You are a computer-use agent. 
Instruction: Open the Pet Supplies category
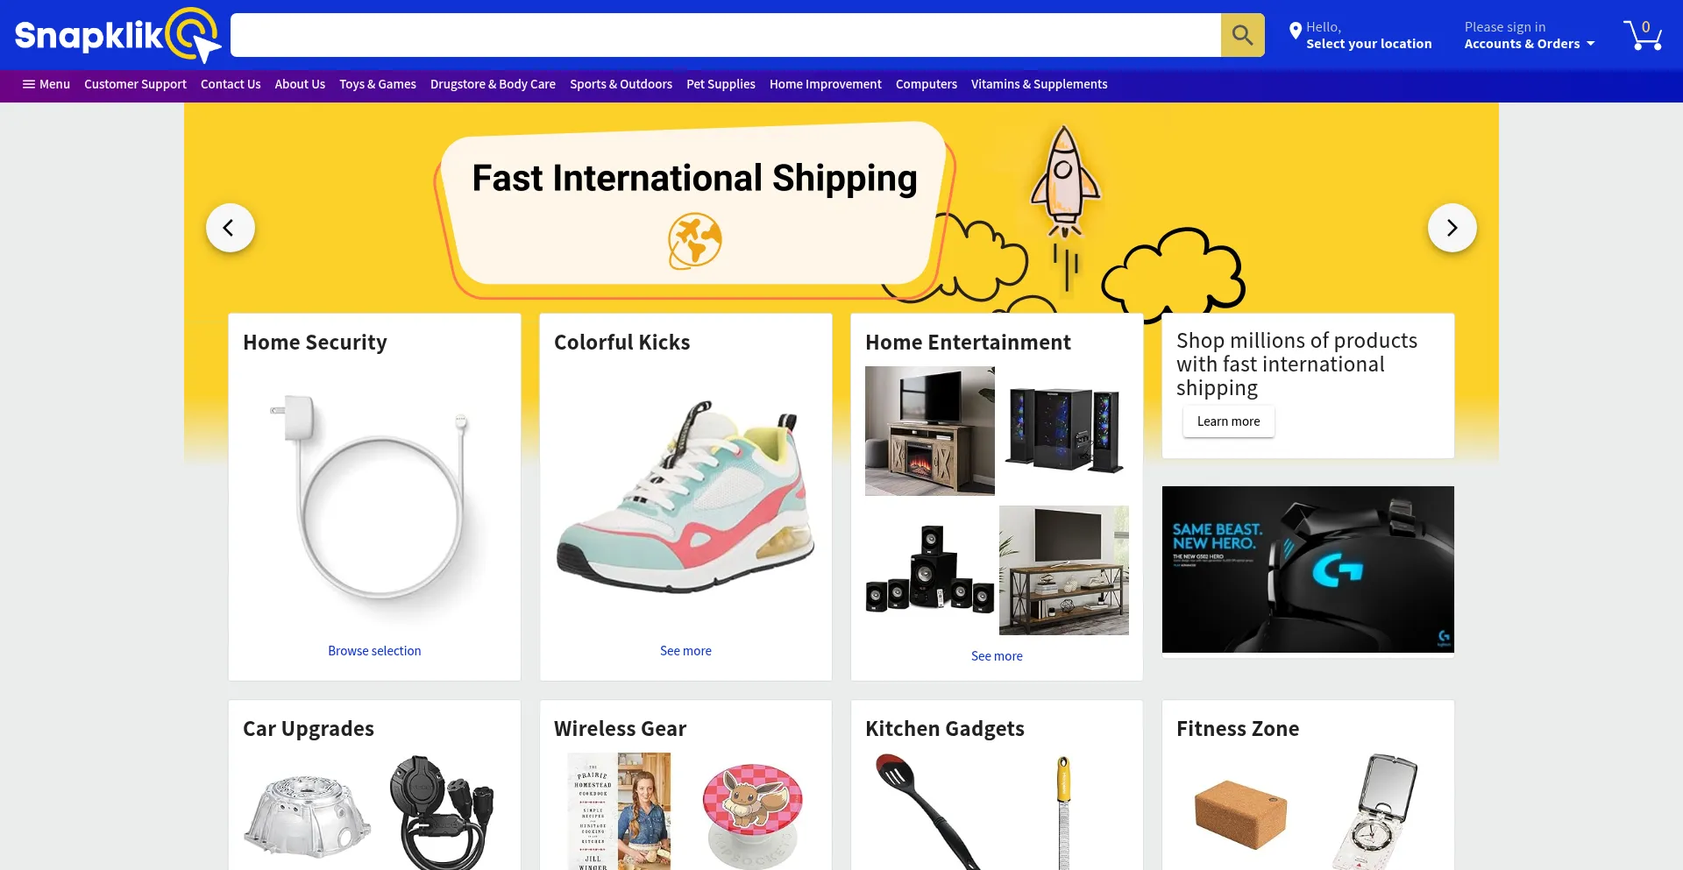(721, 84)
